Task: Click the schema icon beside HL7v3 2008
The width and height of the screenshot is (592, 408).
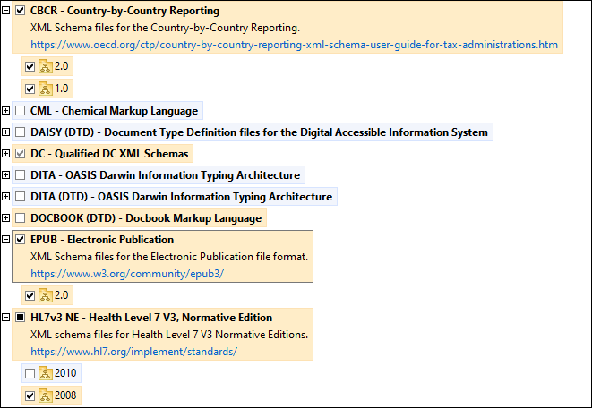Action: (46, 395)
